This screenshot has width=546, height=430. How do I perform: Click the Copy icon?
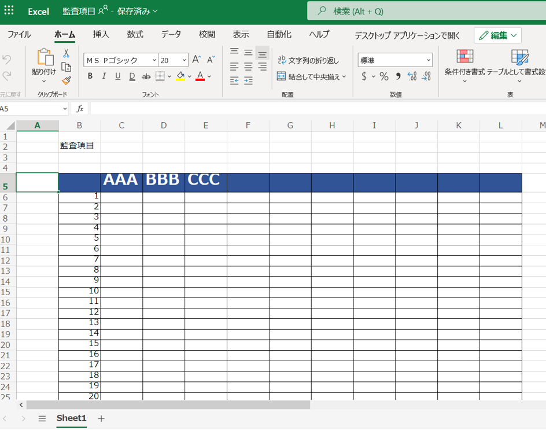[66, 67]
